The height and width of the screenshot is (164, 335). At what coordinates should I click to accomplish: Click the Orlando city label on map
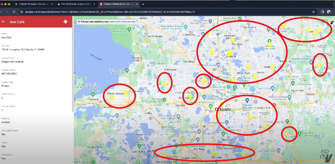[222, 109]
